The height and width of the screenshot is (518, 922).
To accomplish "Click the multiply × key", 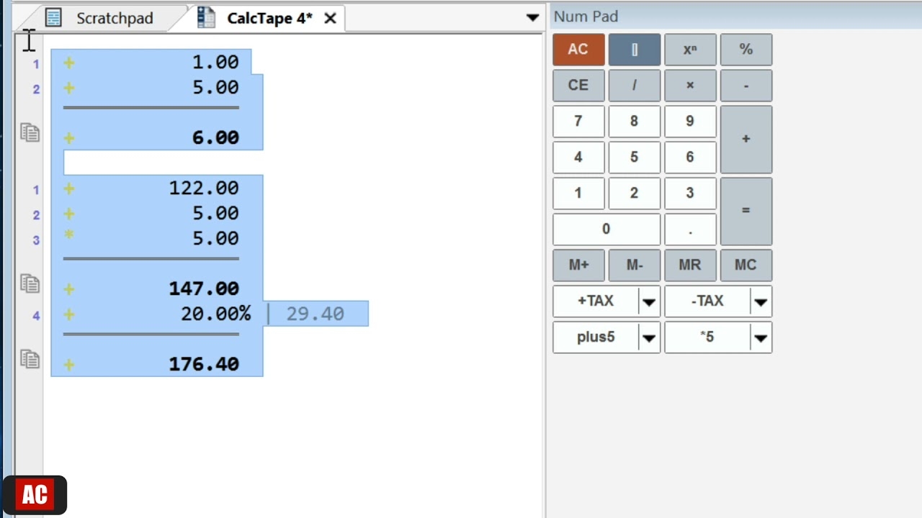I will 690,86.
